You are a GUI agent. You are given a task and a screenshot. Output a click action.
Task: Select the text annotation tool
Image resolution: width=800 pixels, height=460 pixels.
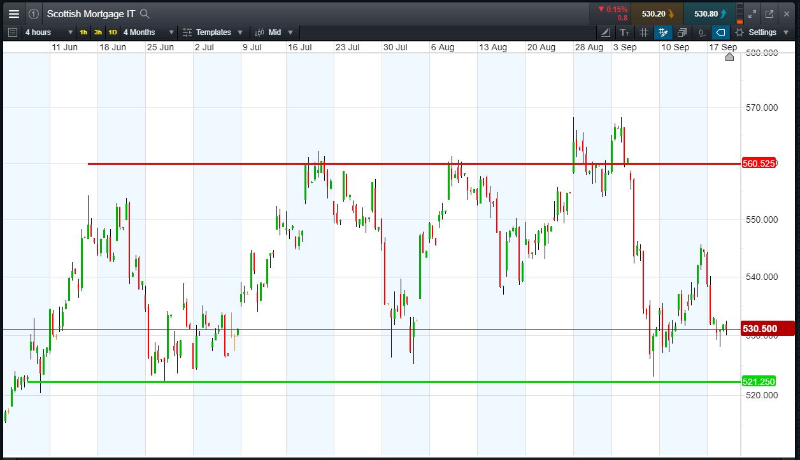tap(625, 32)
